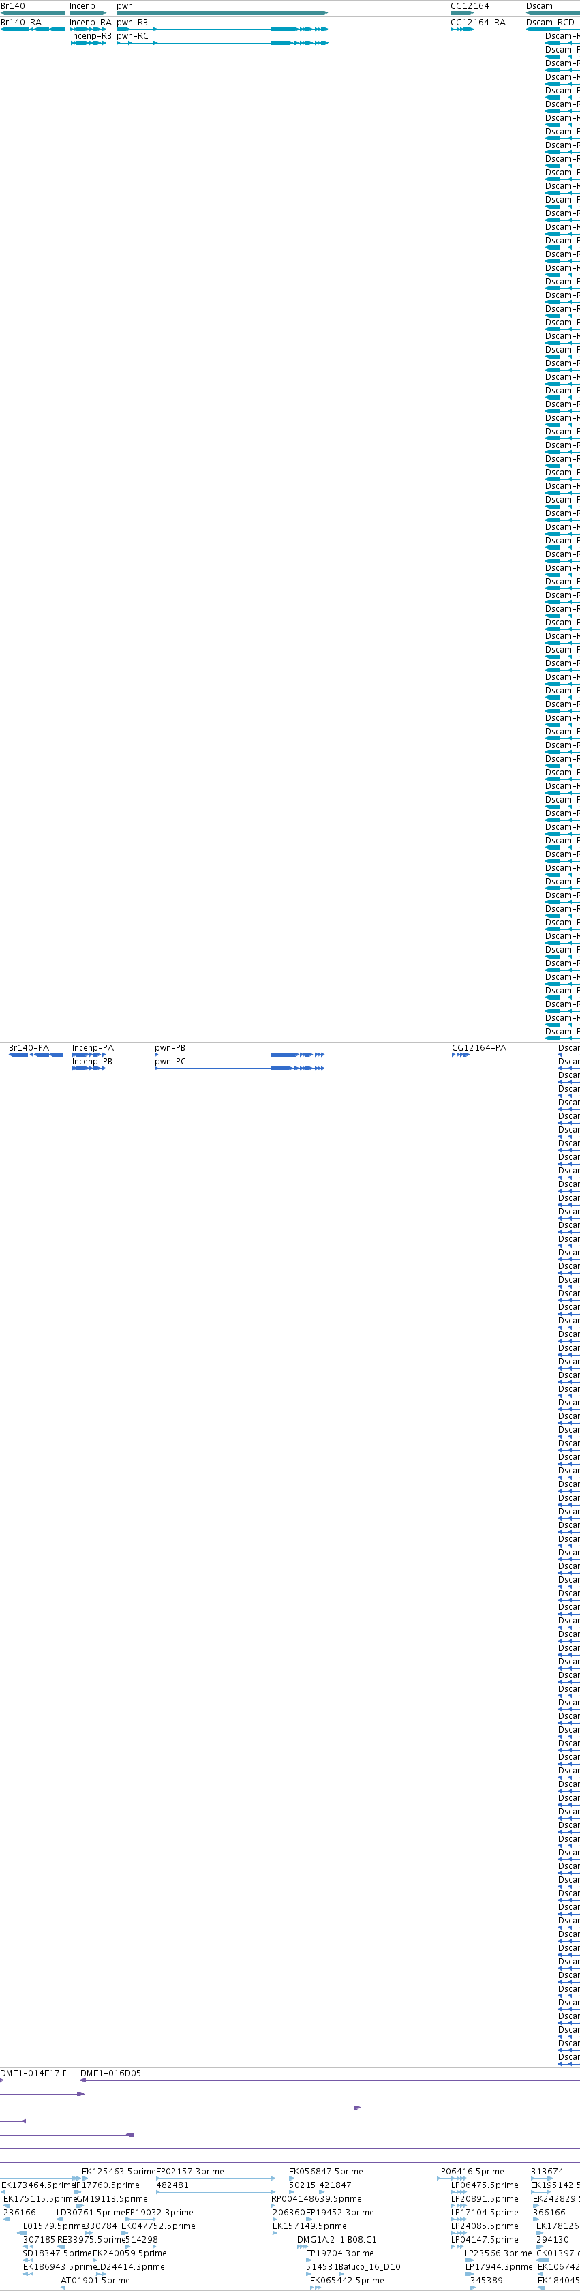
Task: Click the EP19452.3prime EST label
Action: tap(340, 2212)
